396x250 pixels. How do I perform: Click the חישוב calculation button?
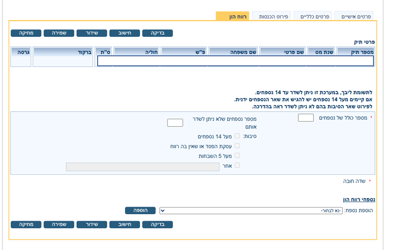tap(124, 33)
